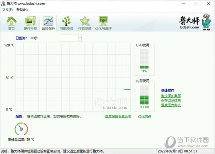Click the 主硬盘温度: 39 ℃ label
215x154 pixels.
coord(21,139)
